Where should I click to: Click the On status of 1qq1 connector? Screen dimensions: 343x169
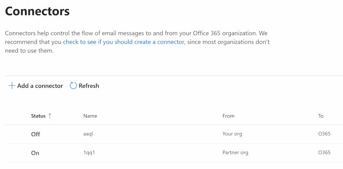(x=35, y=153)
